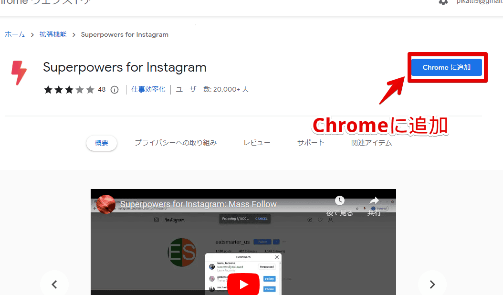Viewport: 503px width, 295px height.
Task: Open the 拡張機能 breadcrumb link
Action: [x=53, y=35]
